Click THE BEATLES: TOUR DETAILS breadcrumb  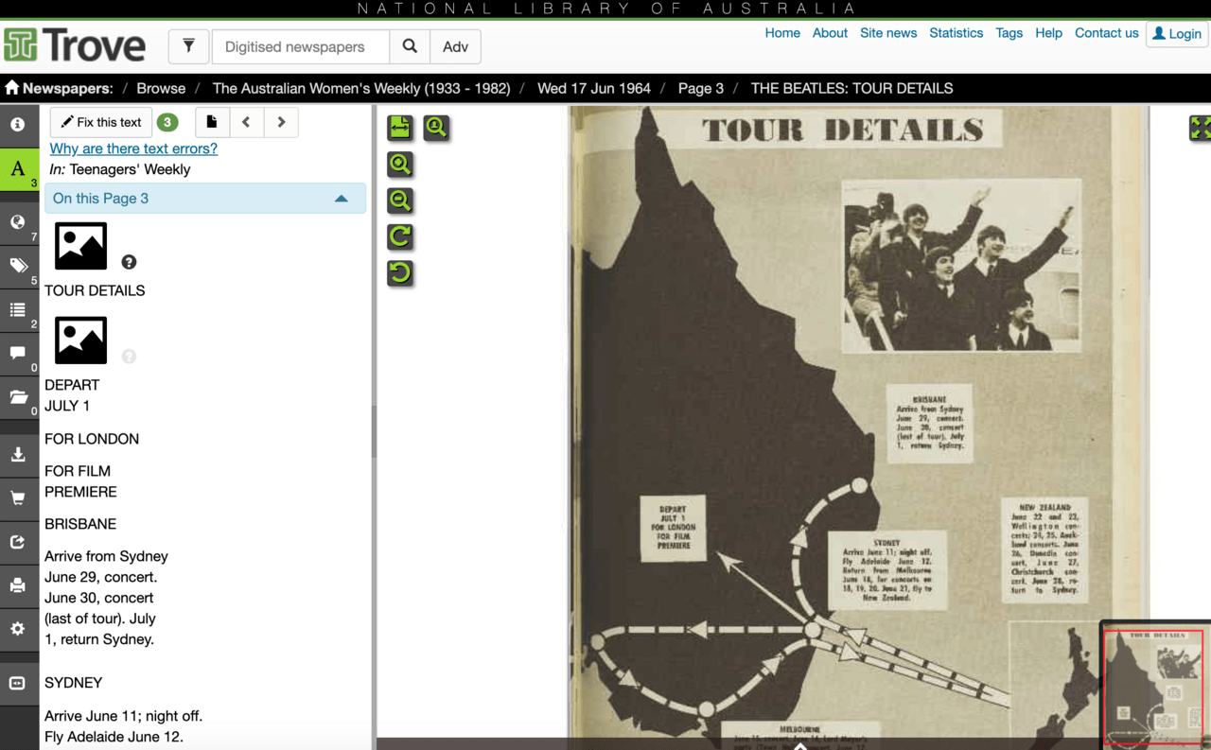[x=851, y=88]
